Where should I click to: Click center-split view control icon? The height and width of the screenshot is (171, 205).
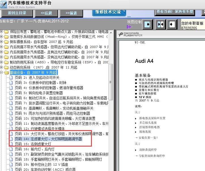point(160,24)
